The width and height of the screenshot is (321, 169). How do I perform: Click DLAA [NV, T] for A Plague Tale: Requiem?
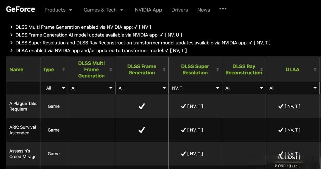(289, 106)
